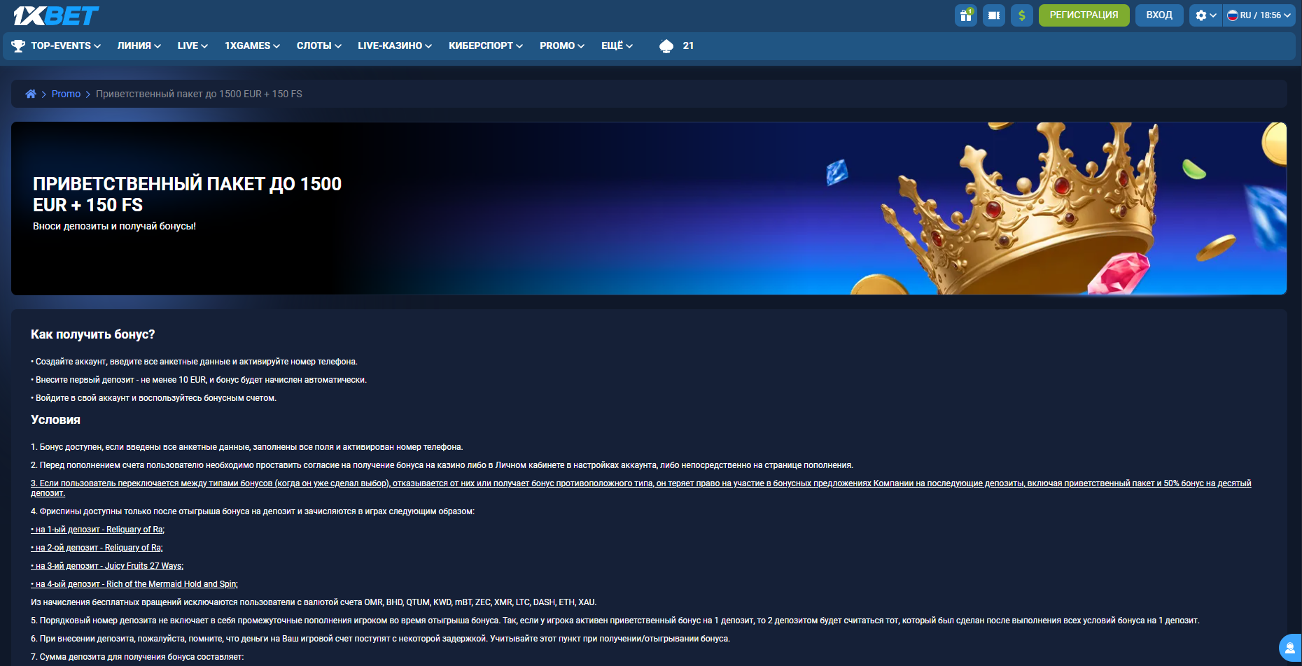
Task: Click the 1XBET logo
Action: coord(56,15)
